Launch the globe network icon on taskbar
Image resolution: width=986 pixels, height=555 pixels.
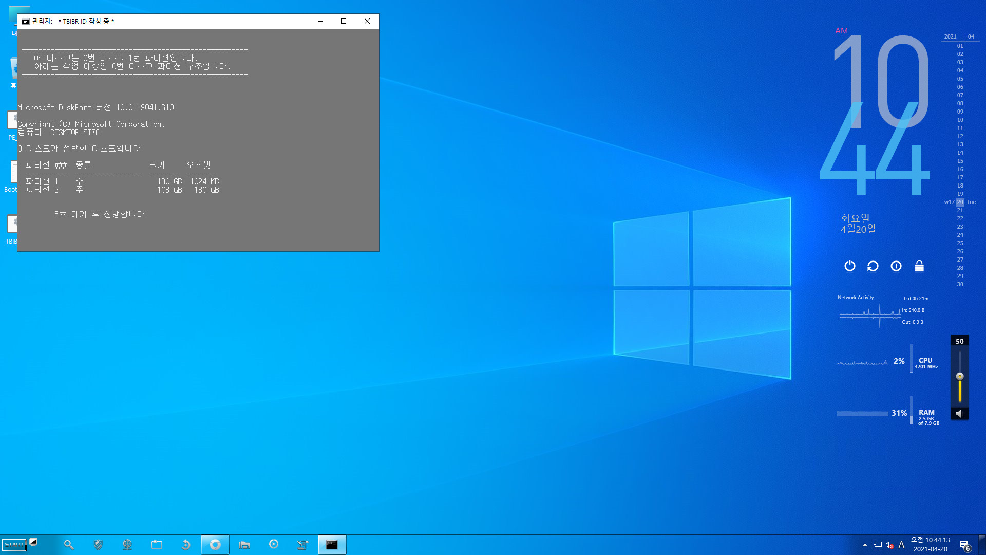pos(127,545)
